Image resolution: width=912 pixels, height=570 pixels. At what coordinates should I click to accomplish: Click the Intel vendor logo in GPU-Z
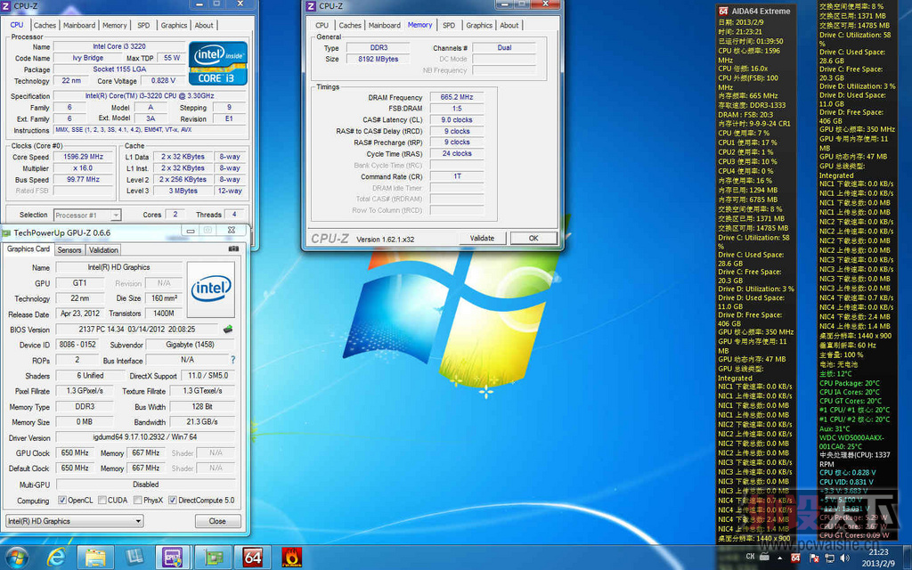click(211, 289)
